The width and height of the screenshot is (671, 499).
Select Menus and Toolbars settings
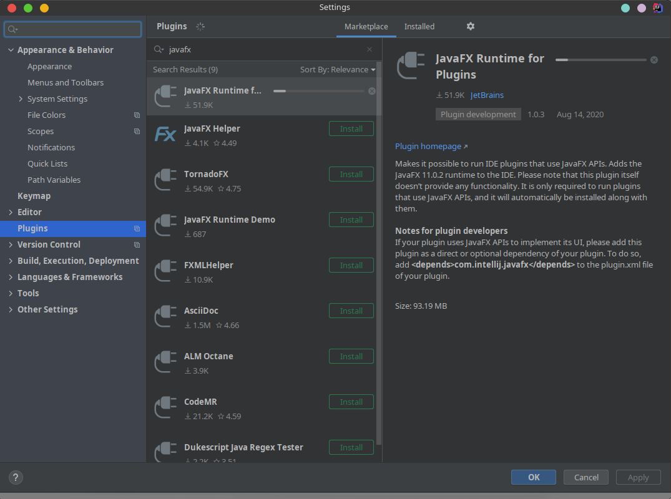66,82
